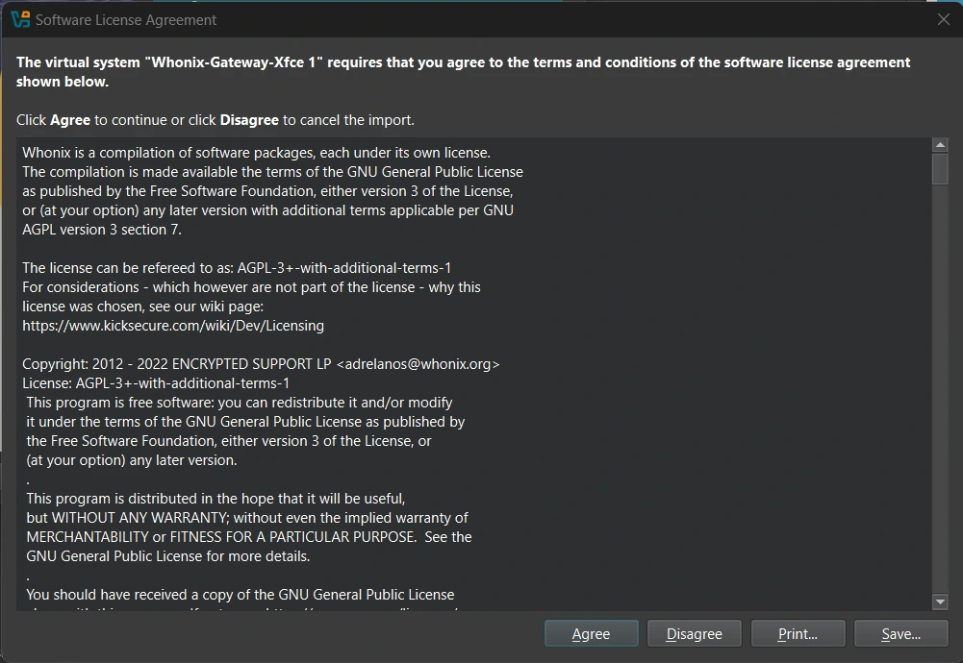Click the Agree button to continue import
The width and height of the screenshot is (963, 663).
pos(591,633)
